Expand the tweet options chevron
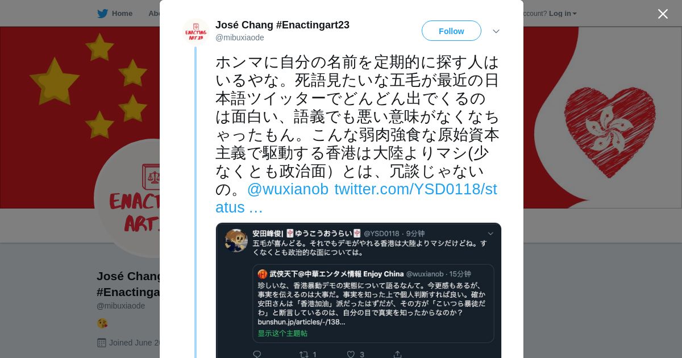 [496, 31]
